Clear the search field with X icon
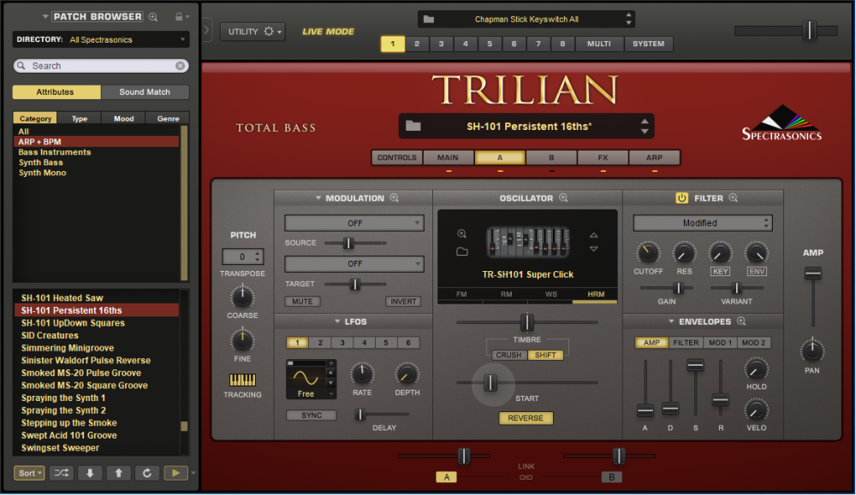 click(x=180, y=66)
